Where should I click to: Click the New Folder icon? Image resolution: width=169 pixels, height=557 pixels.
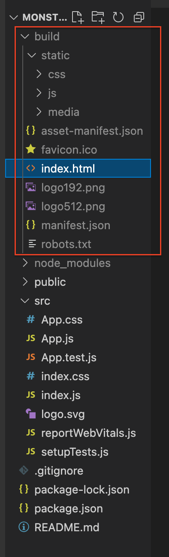click(98, 17)
